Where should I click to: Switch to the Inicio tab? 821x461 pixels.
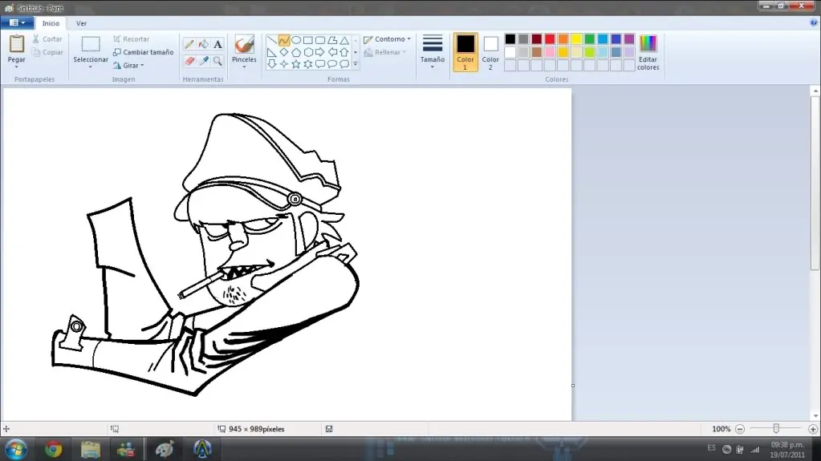[51, 23]
